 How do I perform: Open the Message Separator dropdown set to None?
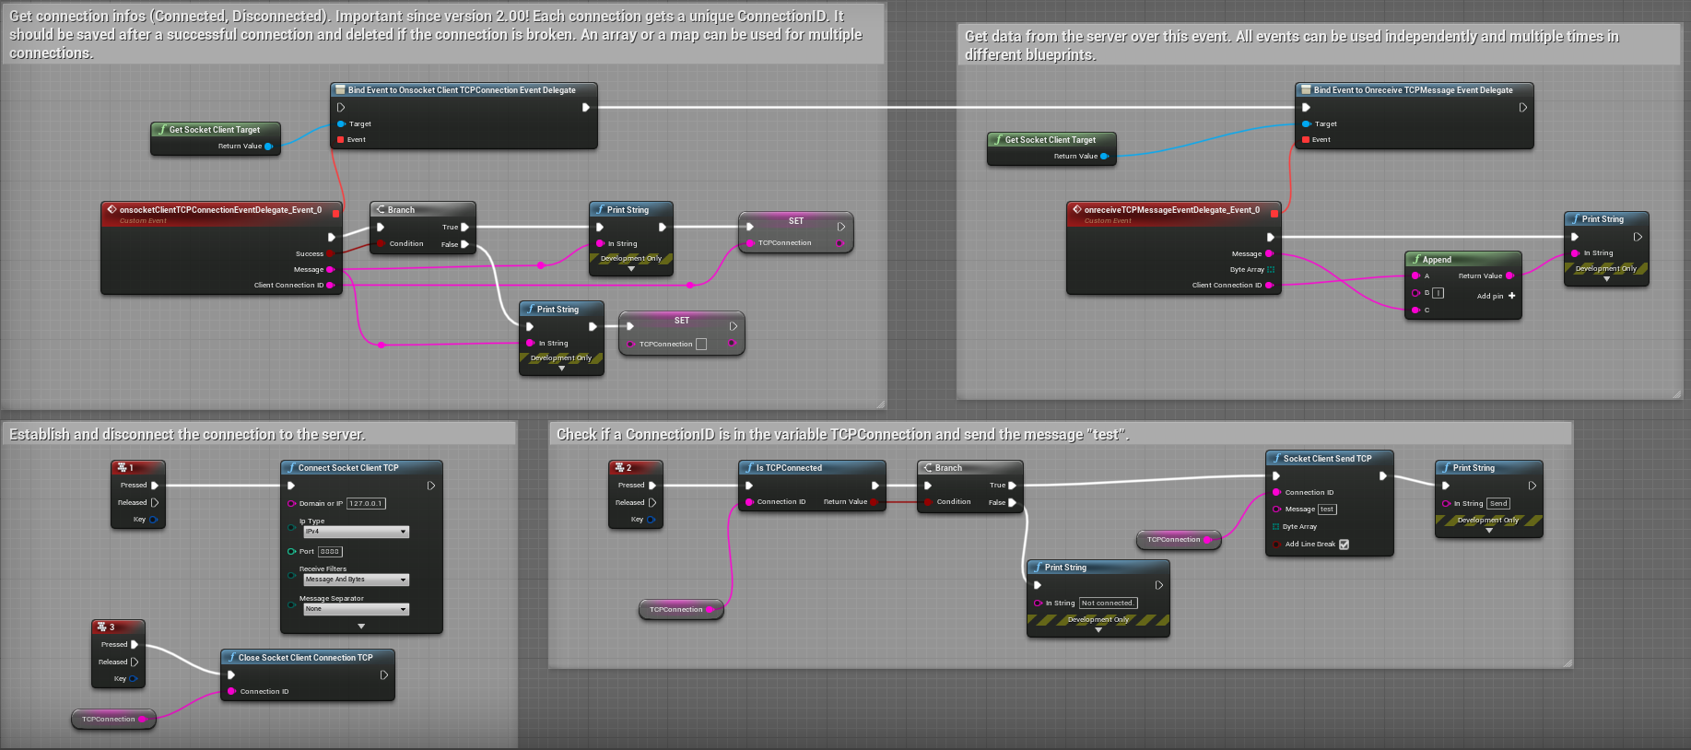pos(357,609)
